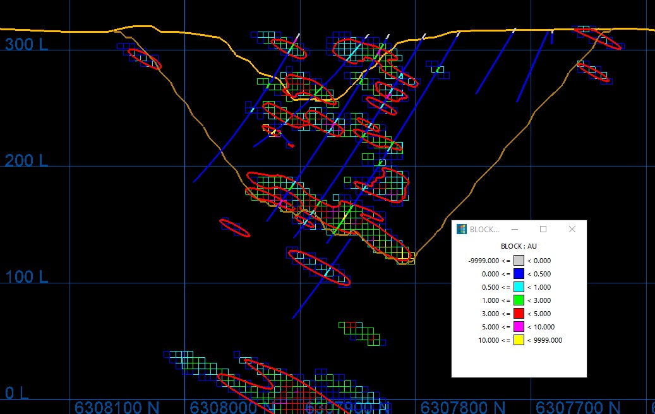Minimize the BLOCK legend window
The width and height of the screenshot is (655, 414).
coord(515,229)
